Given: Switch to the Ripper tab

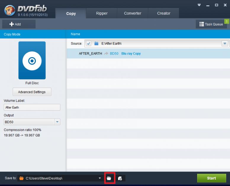Looking at the screenshot, I should pos(102,13).
